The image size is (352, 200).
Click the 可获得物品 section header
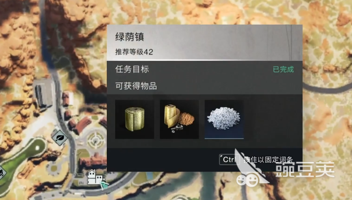point(136,86)
